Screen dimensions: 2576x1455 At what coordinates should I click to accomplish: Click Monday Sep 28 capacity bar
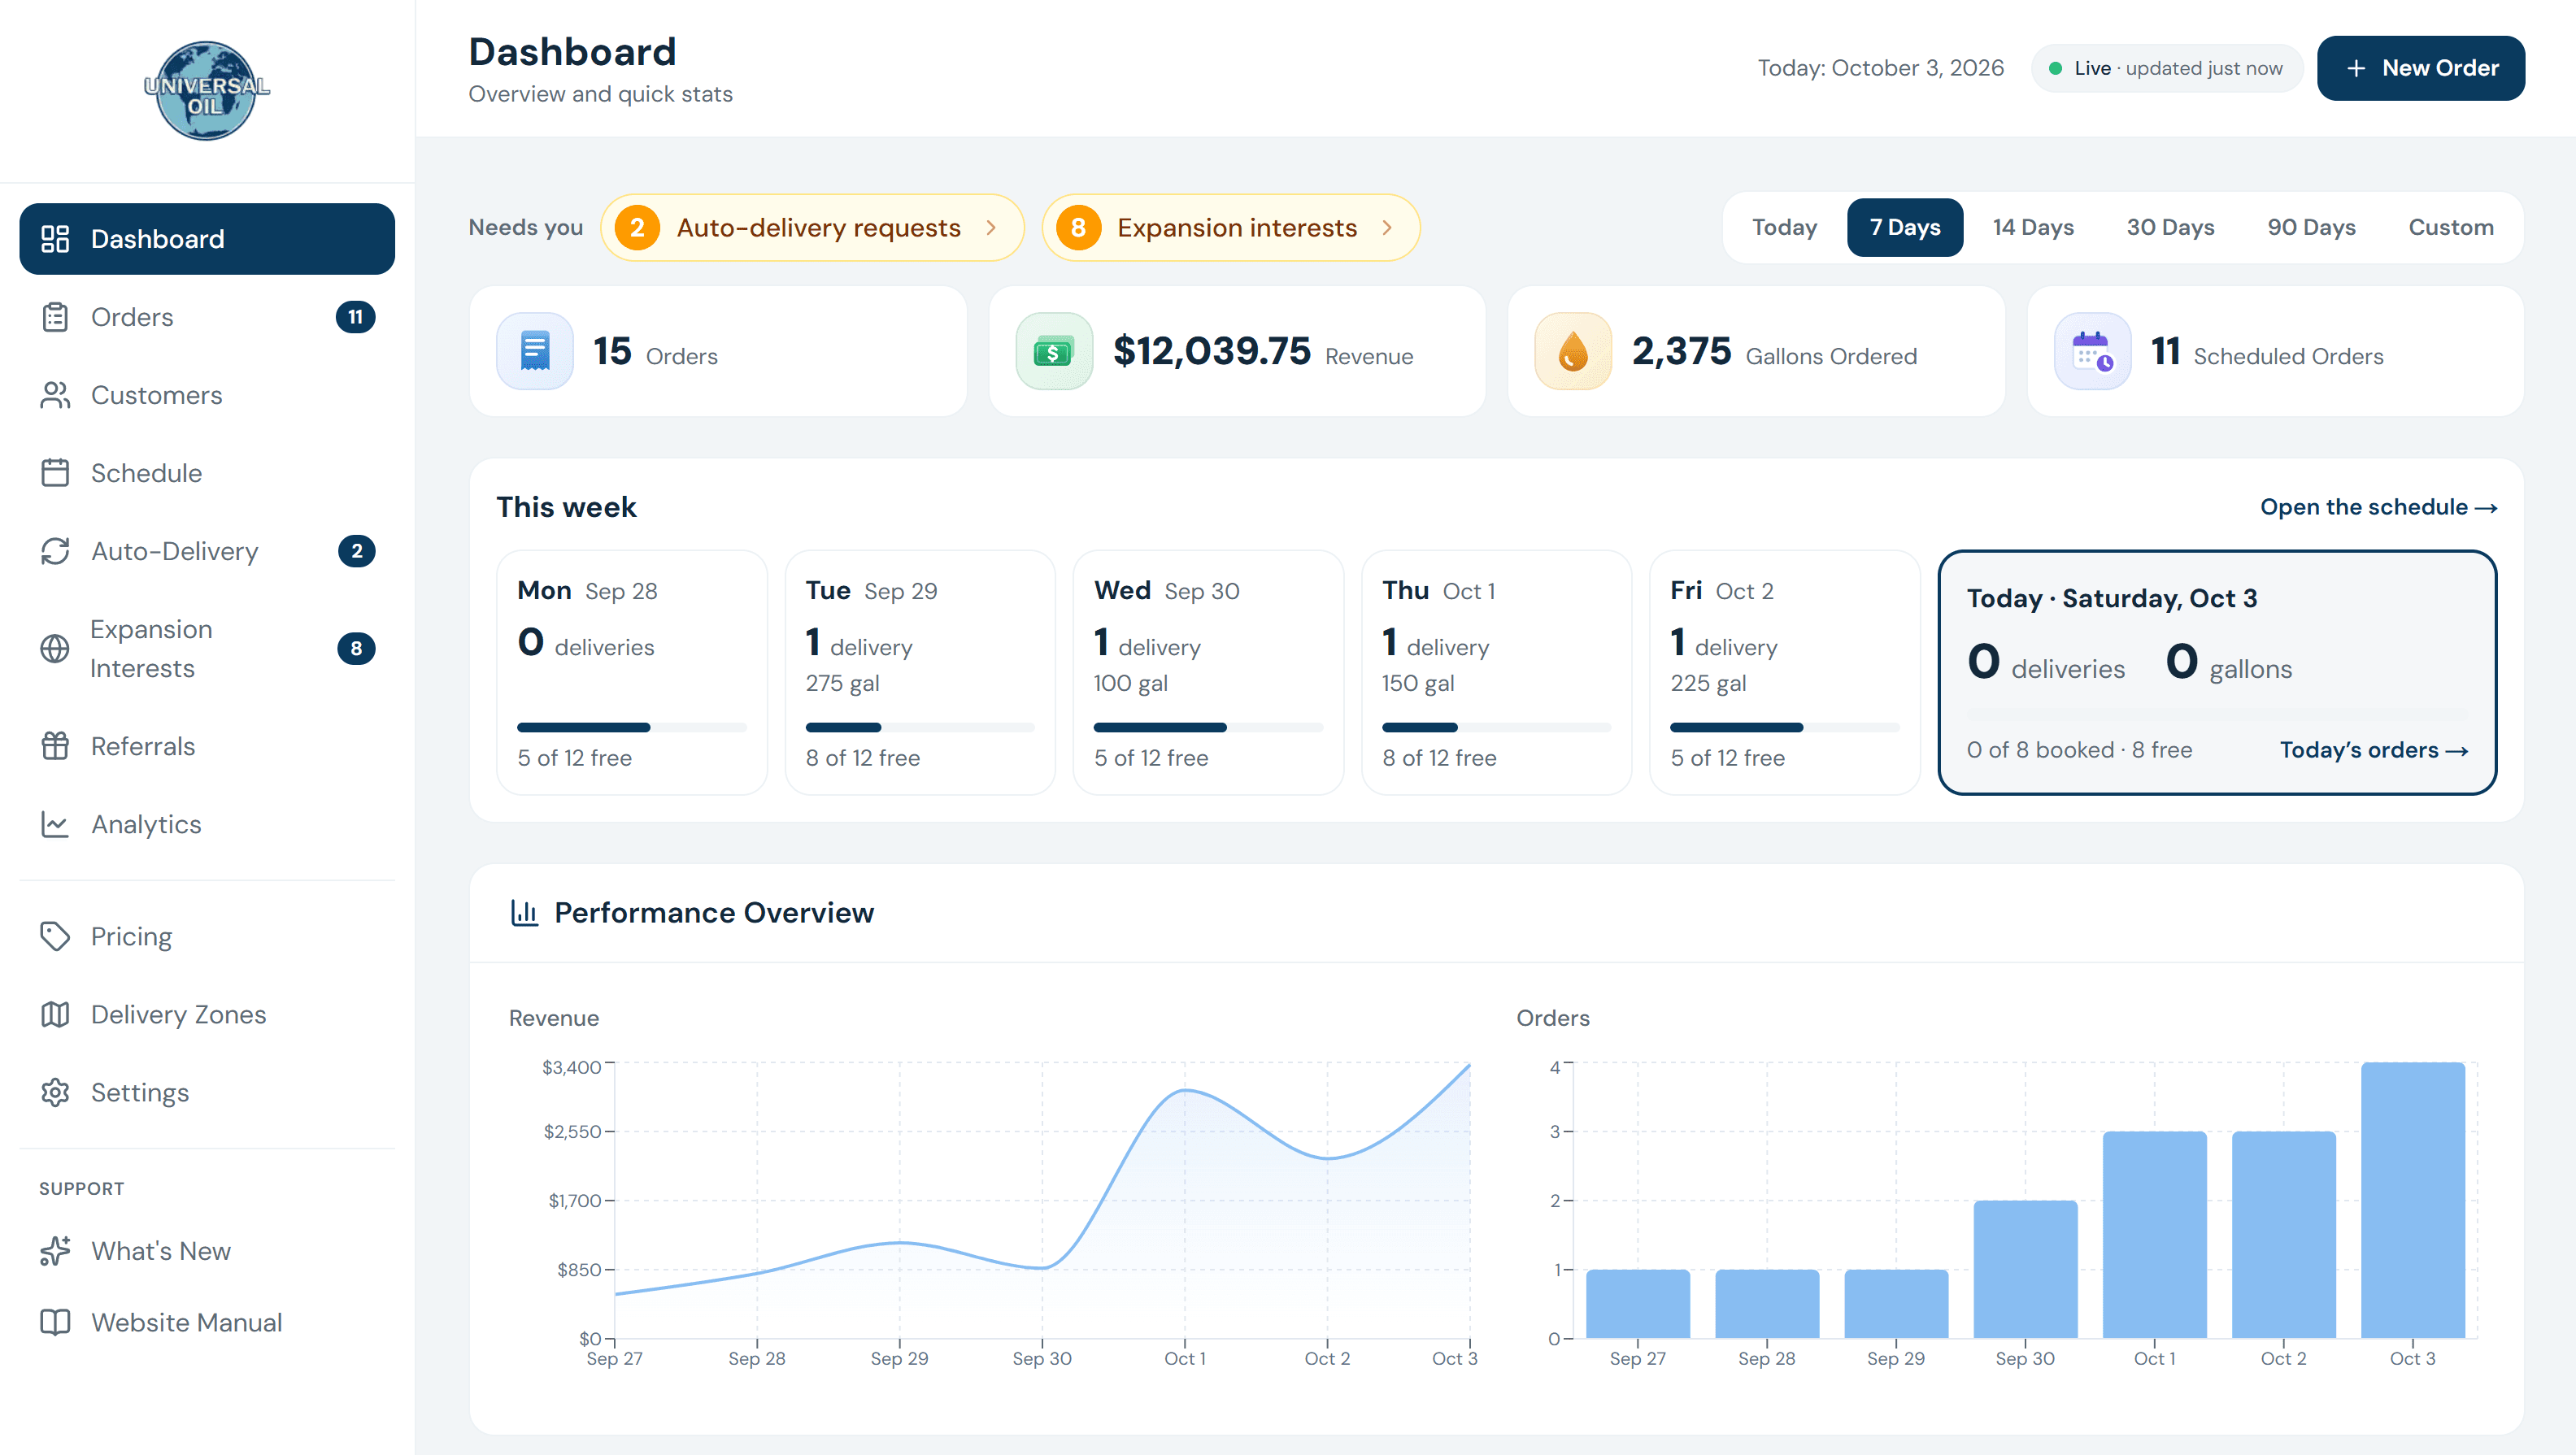click(632, 727)
